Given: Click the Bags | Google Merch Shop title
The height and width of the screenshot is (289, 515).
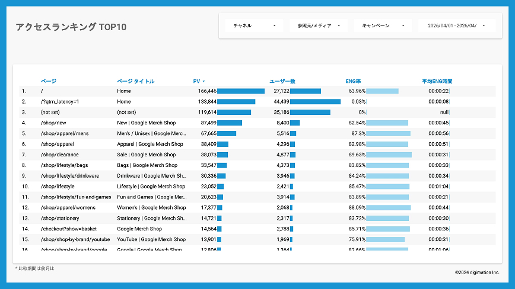Looking at the screenshot, I should [x=147, y=165].
